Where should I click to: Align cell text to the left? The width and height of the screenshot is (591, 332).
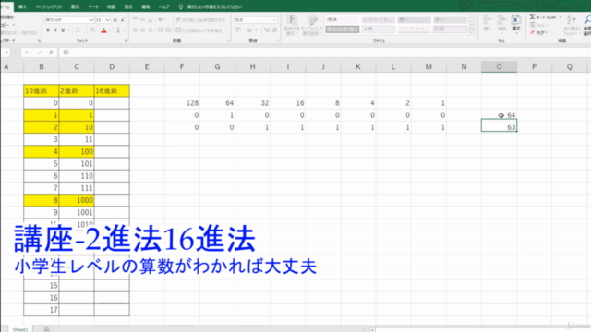(x=136, y=30)
